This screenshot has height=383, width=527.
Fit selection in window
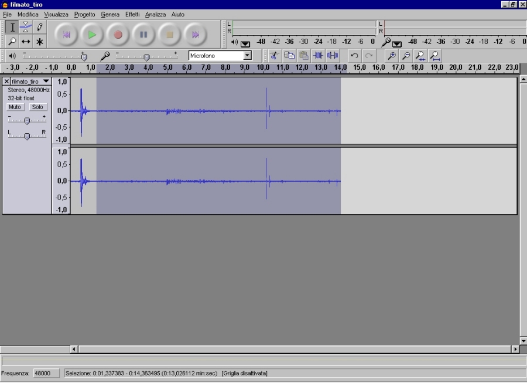[420, 56]
